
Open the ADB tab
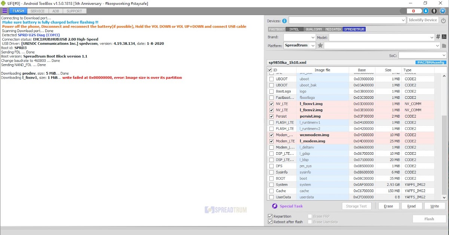(x=56, y=11)
